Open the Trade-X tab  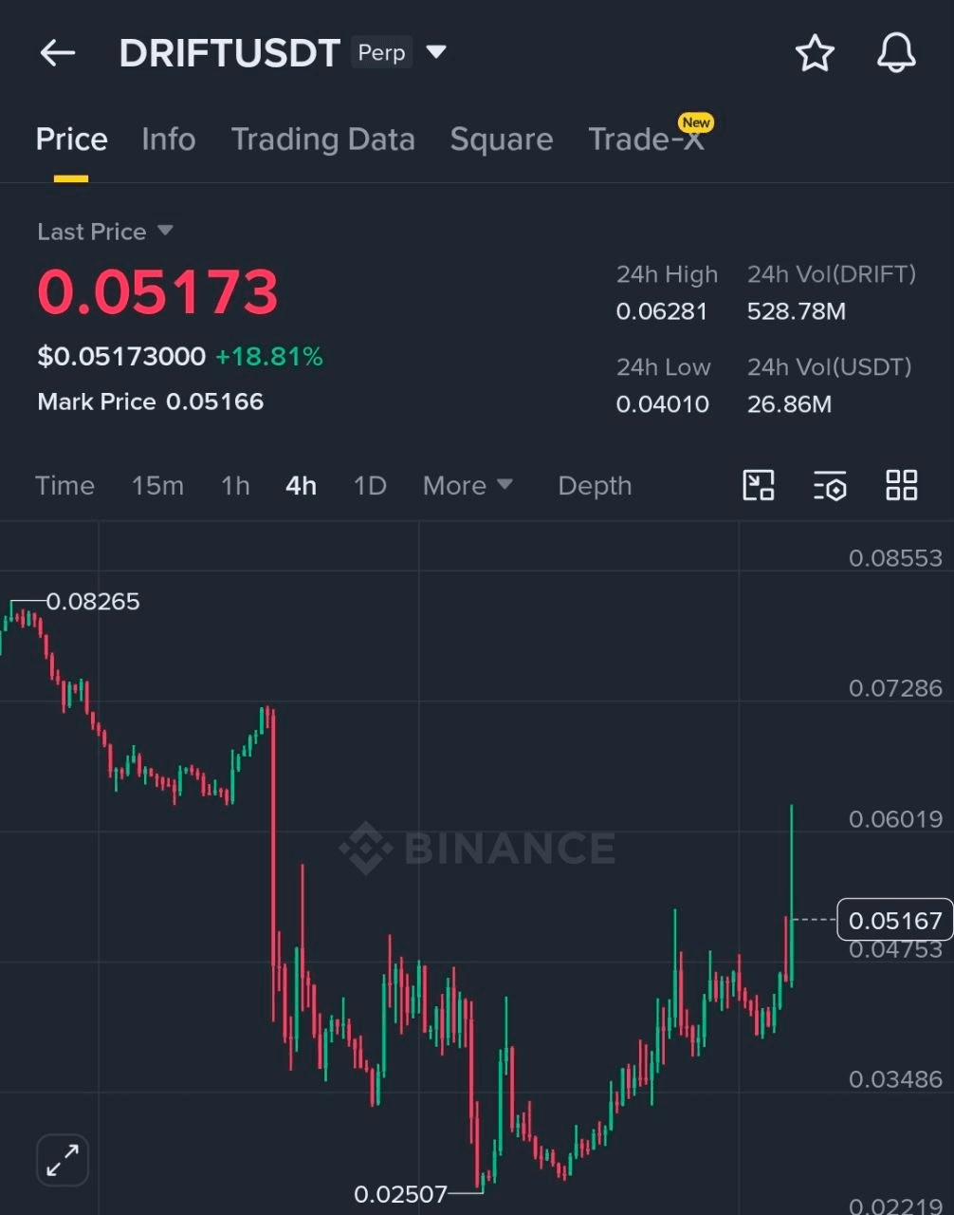(647, 140)
